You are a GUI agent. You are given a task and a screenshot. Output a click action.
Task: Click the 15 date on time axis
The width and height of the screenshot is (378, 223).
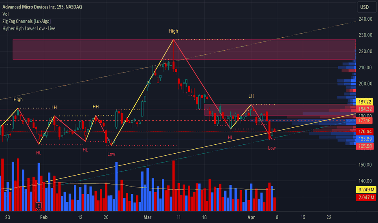coord(303,217)
